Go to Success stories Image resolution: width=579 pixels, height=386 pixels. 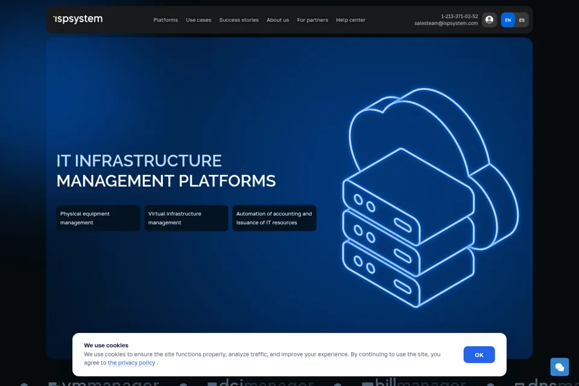239,20
